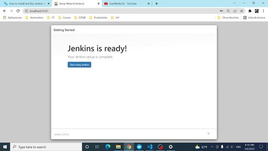
Task: Go back to previous page
Action: [5, 11]
